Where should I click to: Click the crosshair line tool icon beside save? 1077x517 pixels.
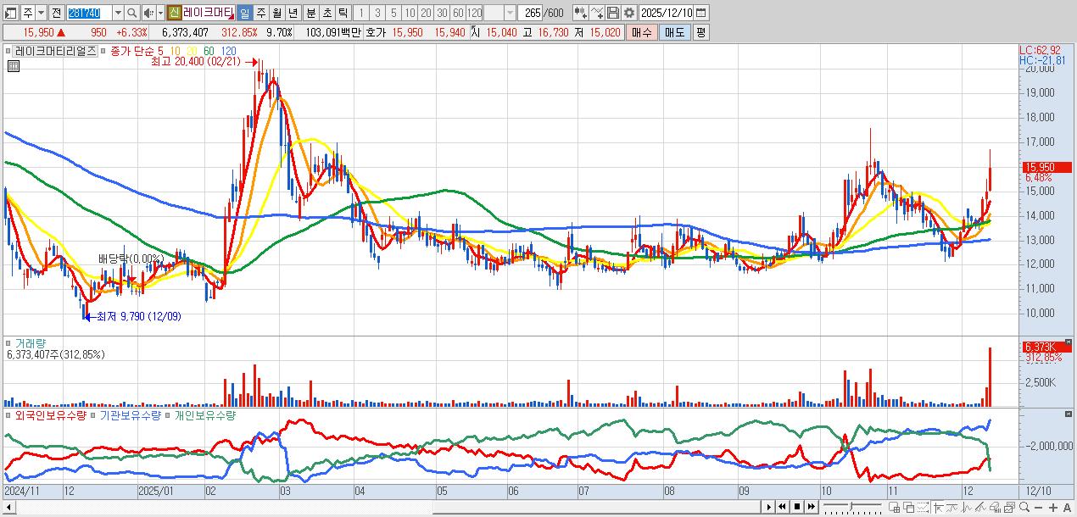click(597, 13)
